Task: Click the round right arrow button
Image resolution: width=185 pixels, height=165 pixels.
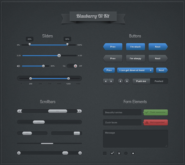Action: (127, 81)
